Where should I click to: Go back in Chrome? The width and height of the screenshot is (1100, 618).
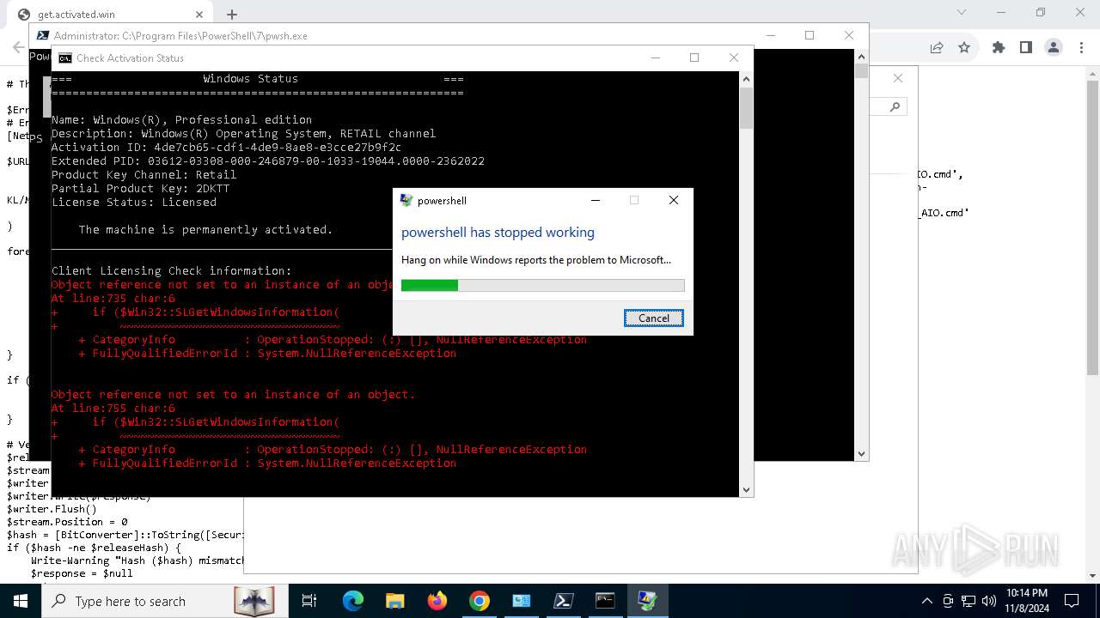tap(17, 47)
